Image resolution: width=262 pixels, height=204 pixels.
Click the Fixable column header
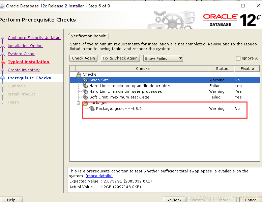247,69
